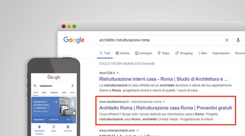Open Architetto Roma | Ristrutturazione casa Roma result
This screenshot has width=245, height=136.
(166, 108)
